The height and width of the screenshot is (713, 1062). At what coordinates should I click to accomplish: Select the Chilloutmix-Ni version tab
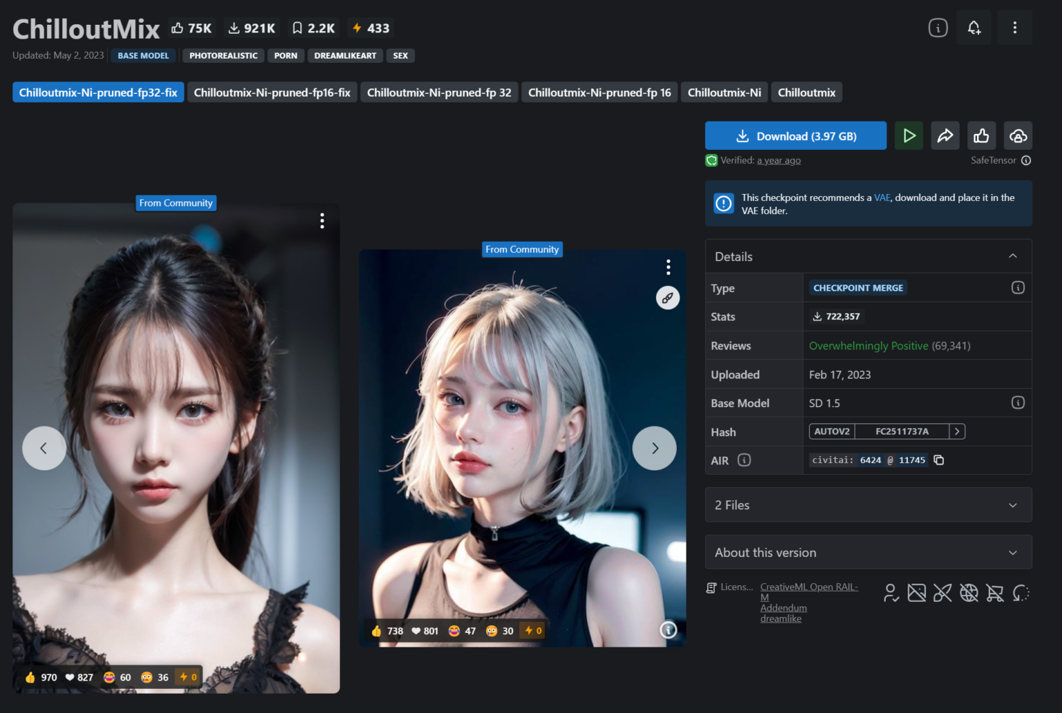tap(724, 92)
